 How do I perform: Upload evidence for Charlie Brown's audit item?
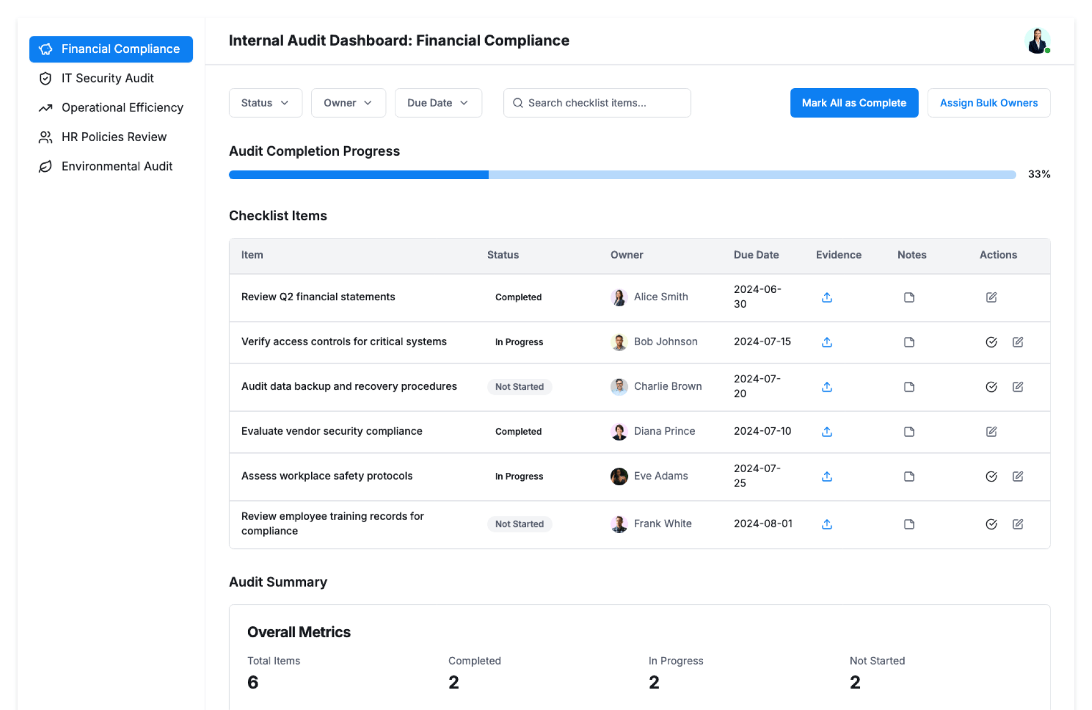[x=826, y=387]
